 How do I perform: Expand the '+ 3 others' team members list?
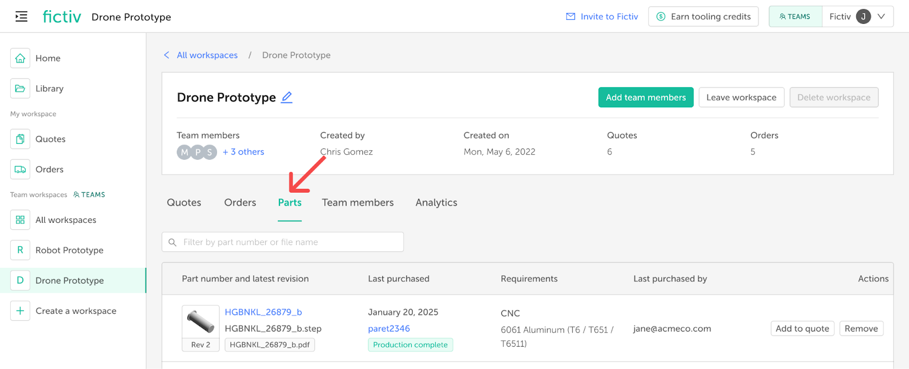(x=243, y=152)
